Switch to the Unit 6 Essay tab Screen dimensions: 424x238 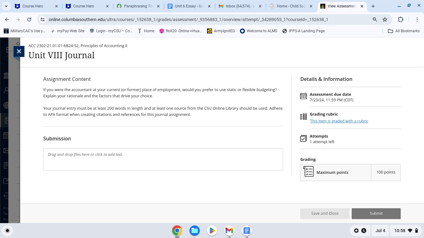pyautogui.click(x=185, y=6)
